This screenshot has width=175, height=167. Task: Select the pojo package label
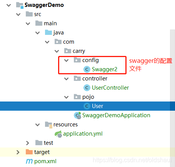(x=88, y=97)
